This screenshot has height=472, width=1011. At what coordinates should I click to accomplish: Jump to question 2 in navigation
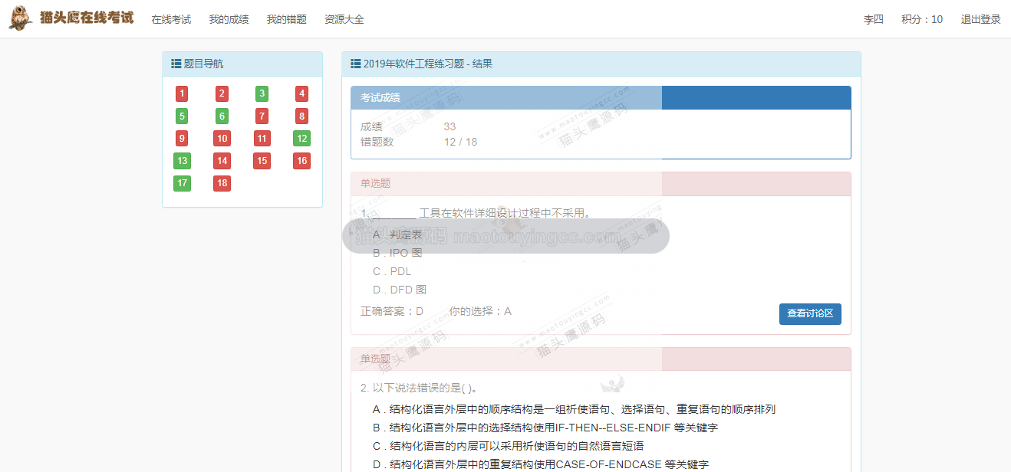pos(222,94)
